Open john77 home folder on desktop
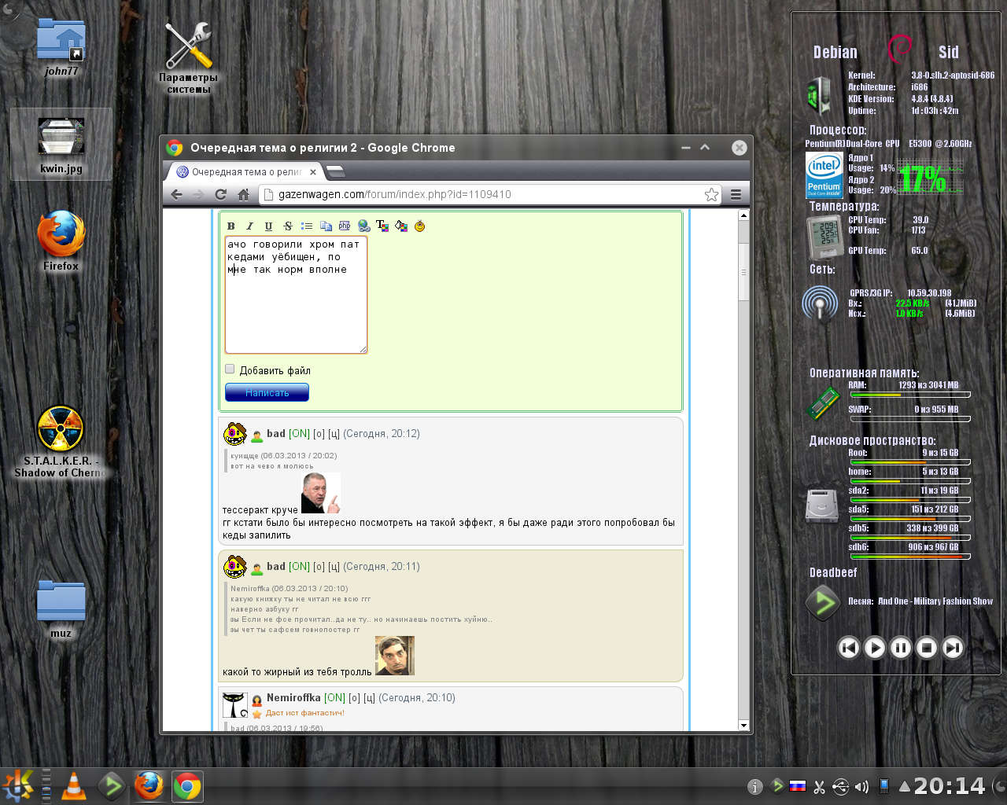 (61, 46)
